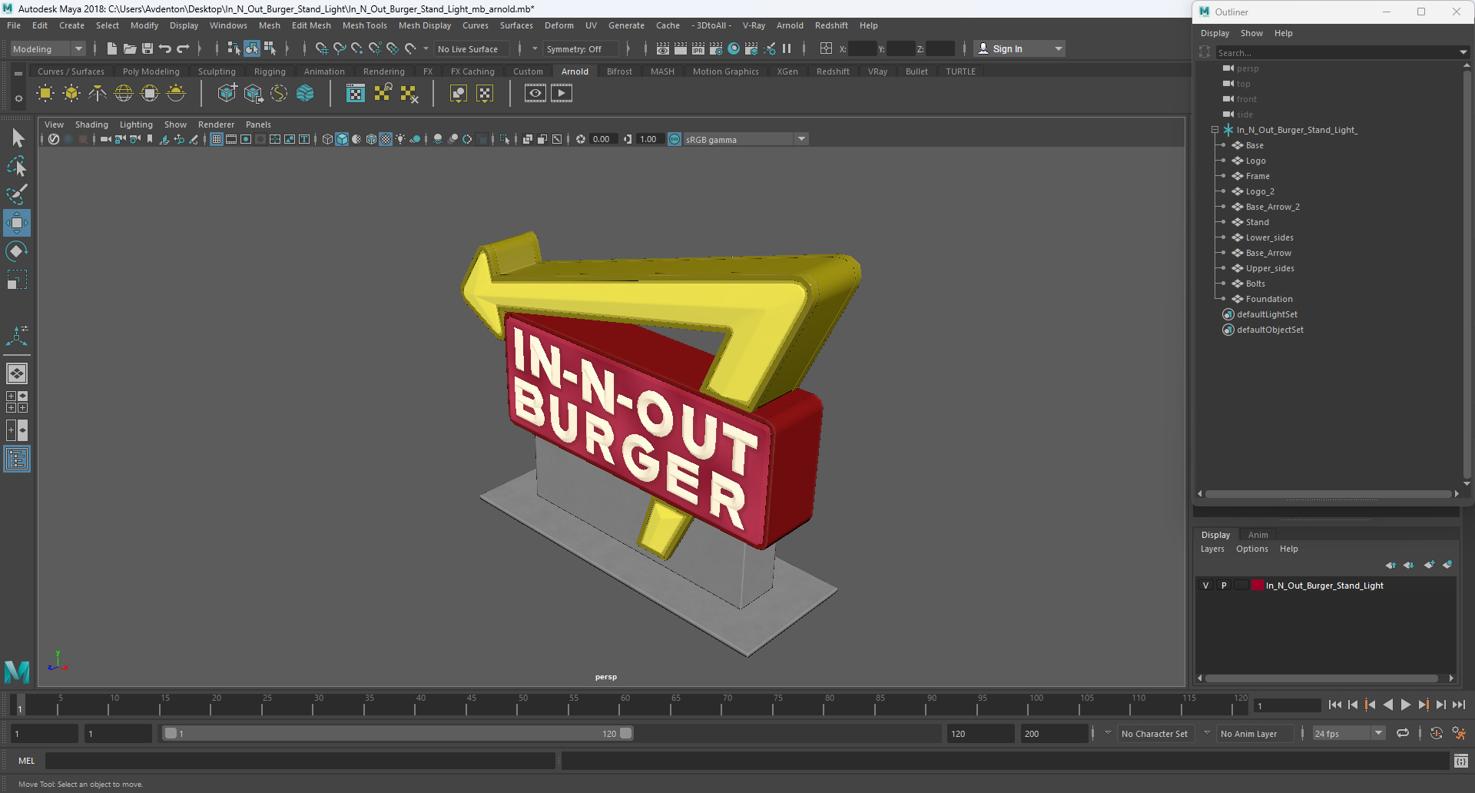The height and width of the screenshot is (793, 1475).
Task: Open the Render Settings clapperboard icon
Action: click(x=716, y=48)
